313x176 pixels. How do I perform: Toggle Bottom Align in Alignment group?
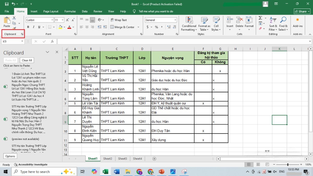tap(92, 20)
